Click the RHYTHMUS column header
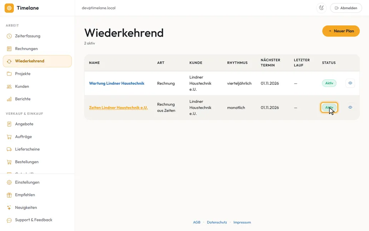 [237, 63]
